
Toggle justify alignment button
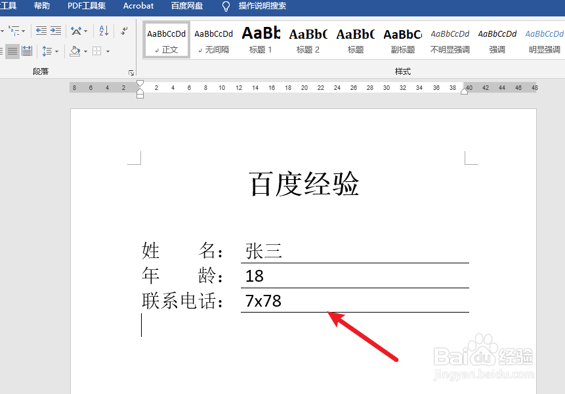pyautogui.click(x=12, y=51)
